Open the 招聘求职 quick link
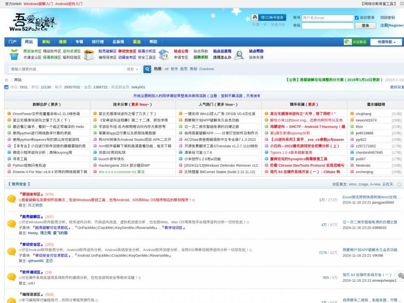 point(200,57)
